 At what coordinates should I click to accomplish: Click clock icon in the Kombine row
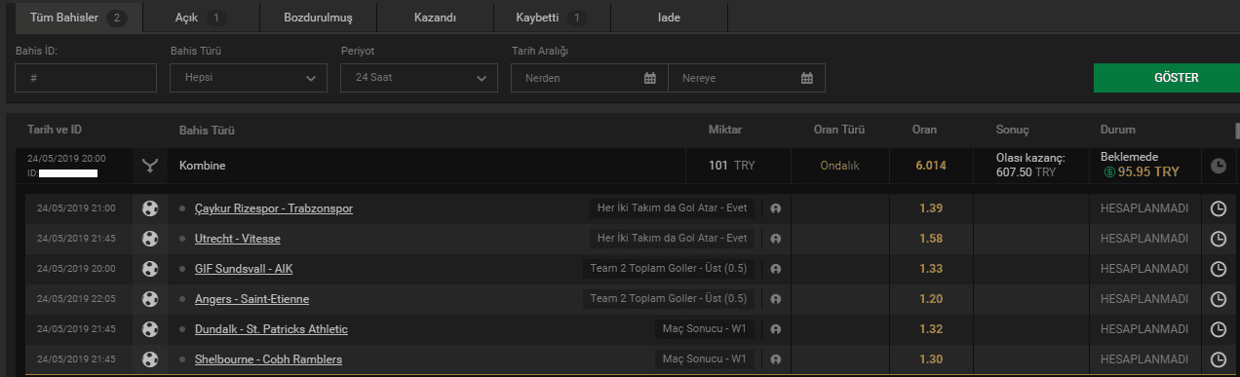[1219, 166]
